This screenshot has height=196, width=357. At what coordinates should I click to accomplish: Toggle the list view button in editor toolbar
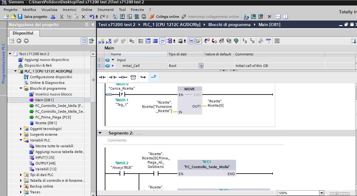point(191,41)
